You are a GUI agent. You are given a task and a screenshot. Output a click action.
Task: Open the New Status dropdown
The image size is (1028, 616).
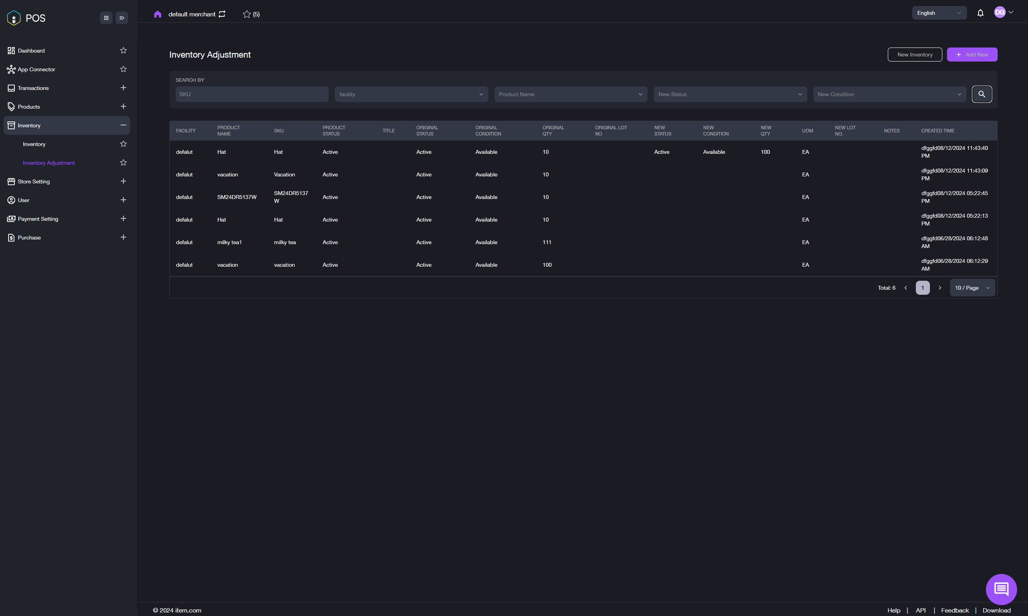pos(730,94)
